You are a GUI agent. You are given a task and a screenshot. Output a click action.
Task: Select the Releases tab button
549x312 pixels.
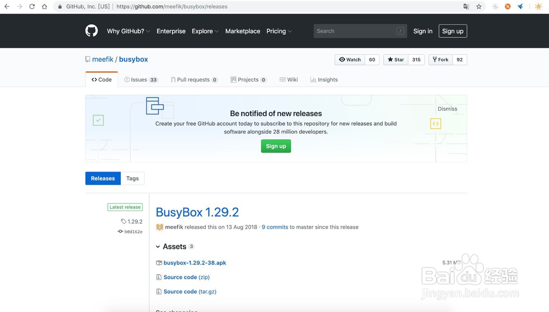[x=103, y=178]
